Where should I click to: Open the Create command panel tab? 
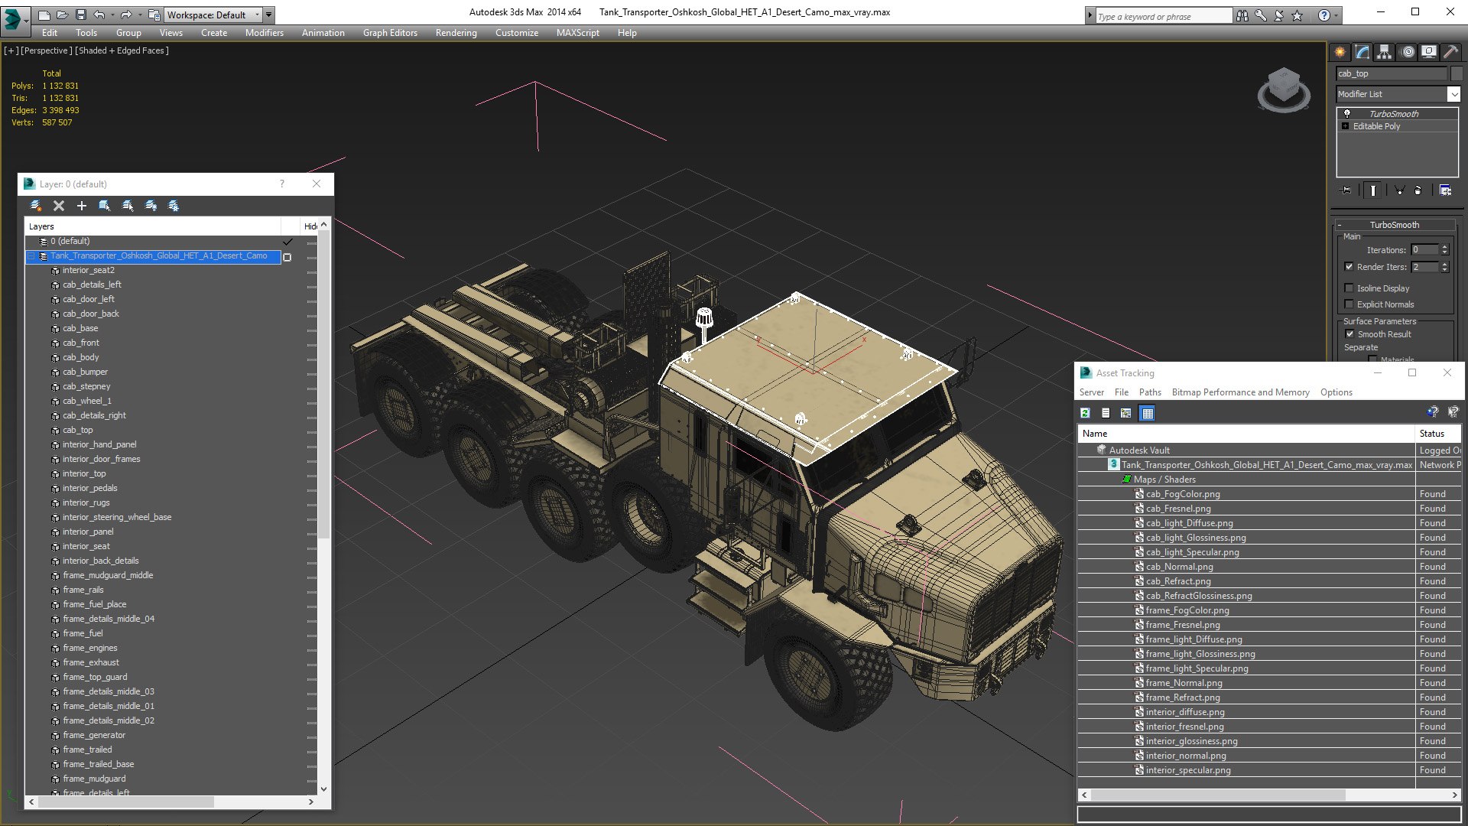1340,52
